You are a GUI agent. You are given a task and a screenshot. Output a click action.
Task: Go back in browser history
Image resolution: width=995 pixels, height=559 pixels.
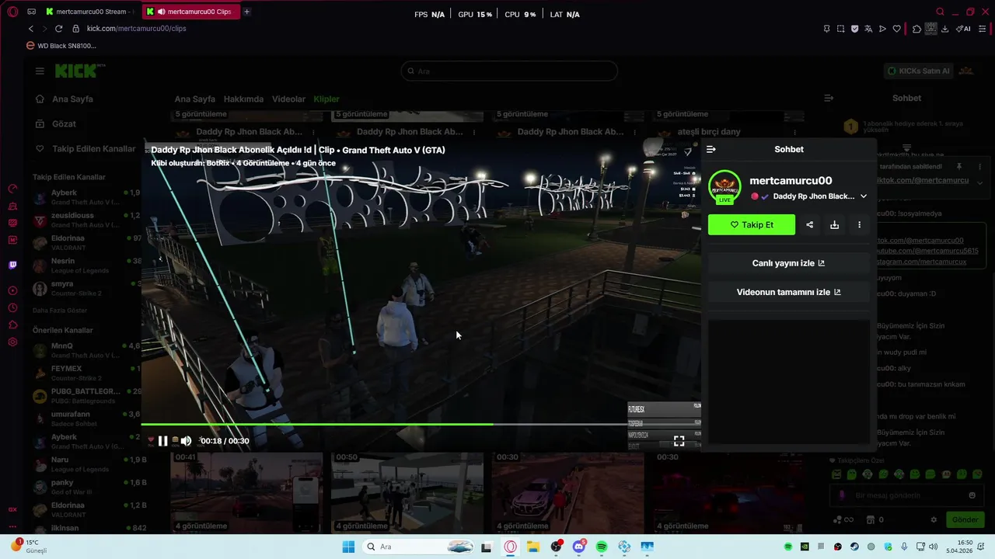pos(31,29)
